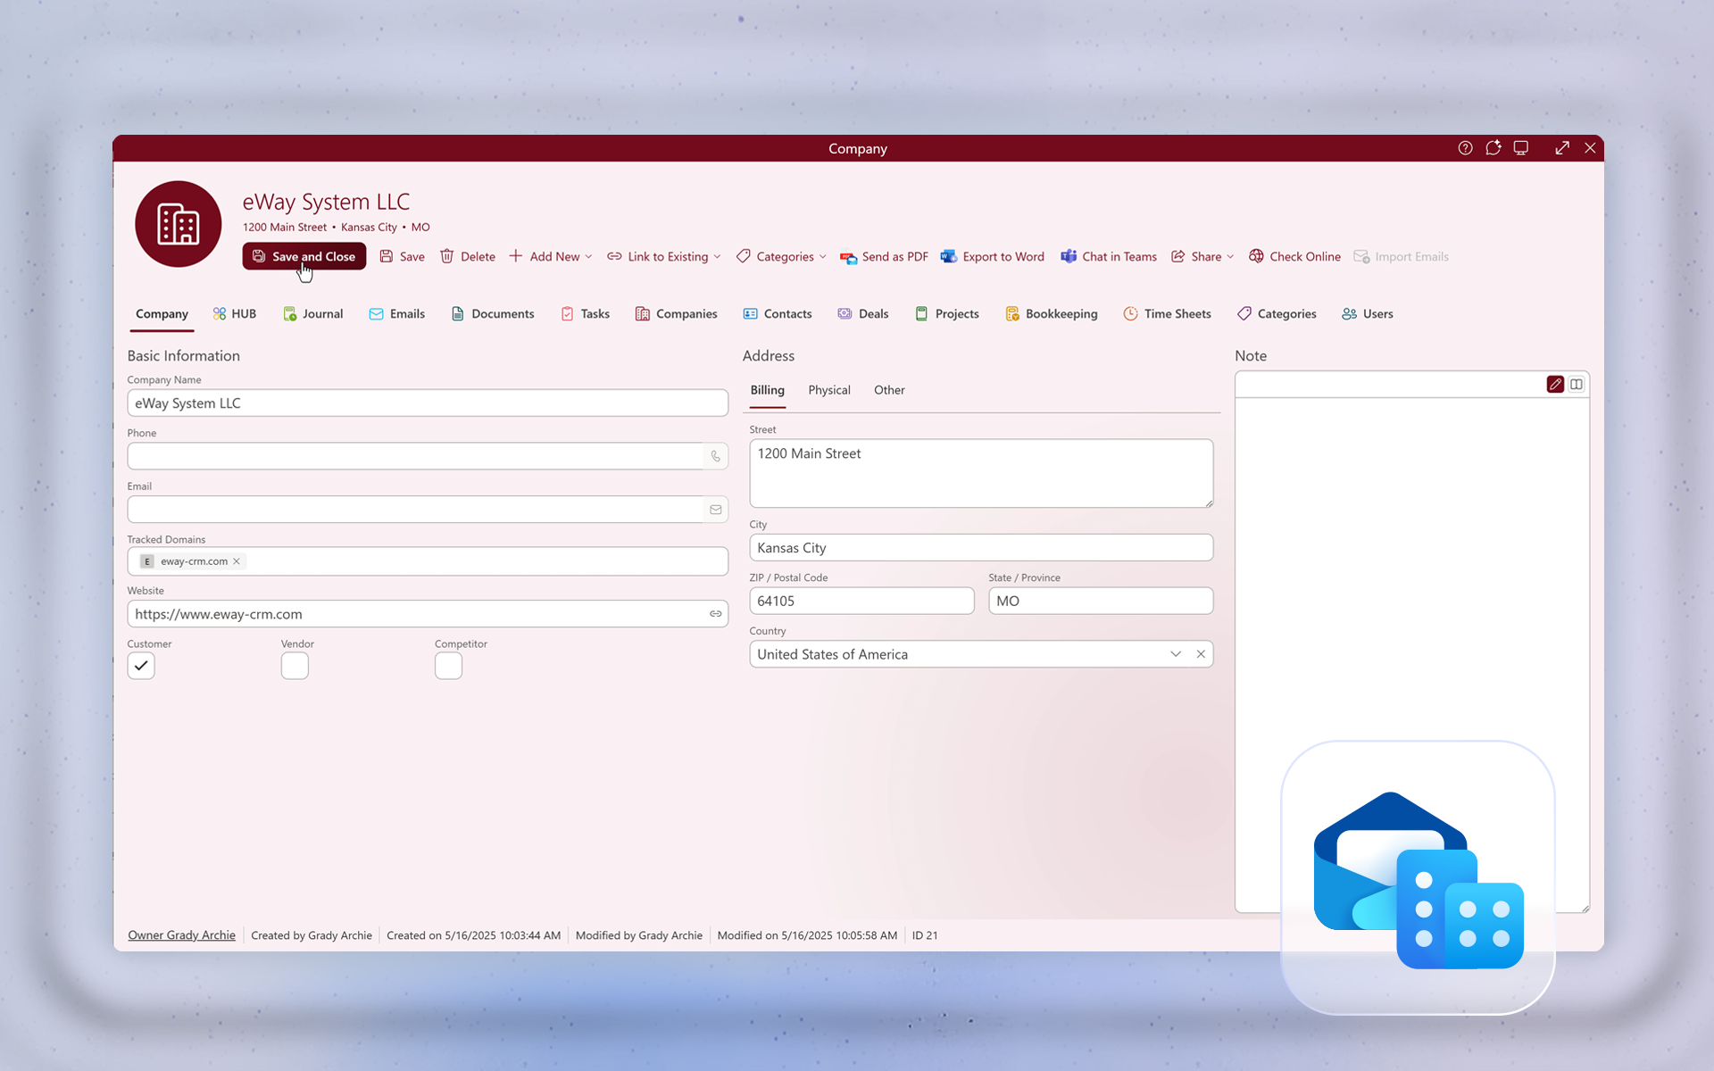
Task: Click into the Street text area
Action: (981, 473)
